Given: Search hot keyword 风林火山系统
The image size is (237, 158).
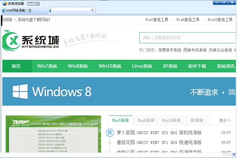Looking at the screenshot, I should click(220, 50).
